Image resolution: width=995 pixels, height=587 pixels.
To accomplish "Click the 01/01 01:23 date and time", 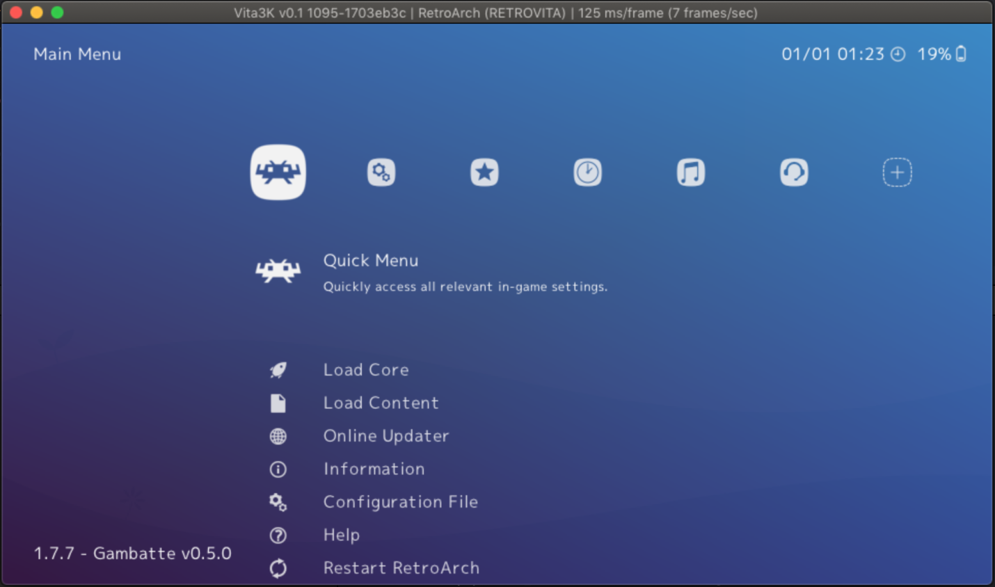I will coord(833,54).
